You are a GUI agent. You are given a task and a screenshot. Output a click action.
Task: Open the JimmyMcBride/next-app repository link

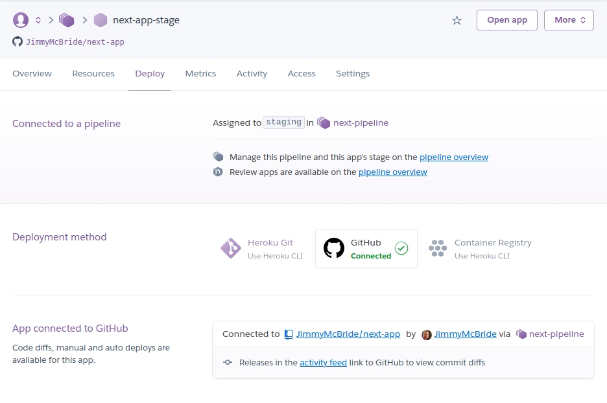point(348,334)
